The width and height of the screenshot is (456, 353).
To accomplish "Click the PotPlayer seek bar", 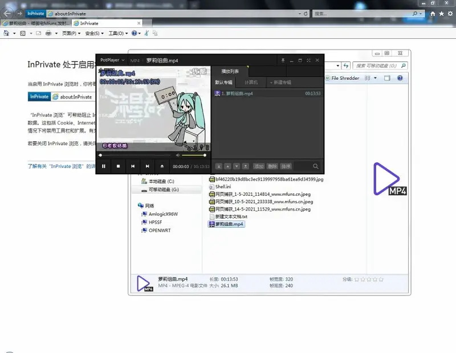I will point(135,155).
